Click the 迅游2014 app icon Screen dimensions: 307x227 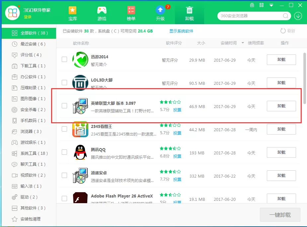[x=80, y=60]
